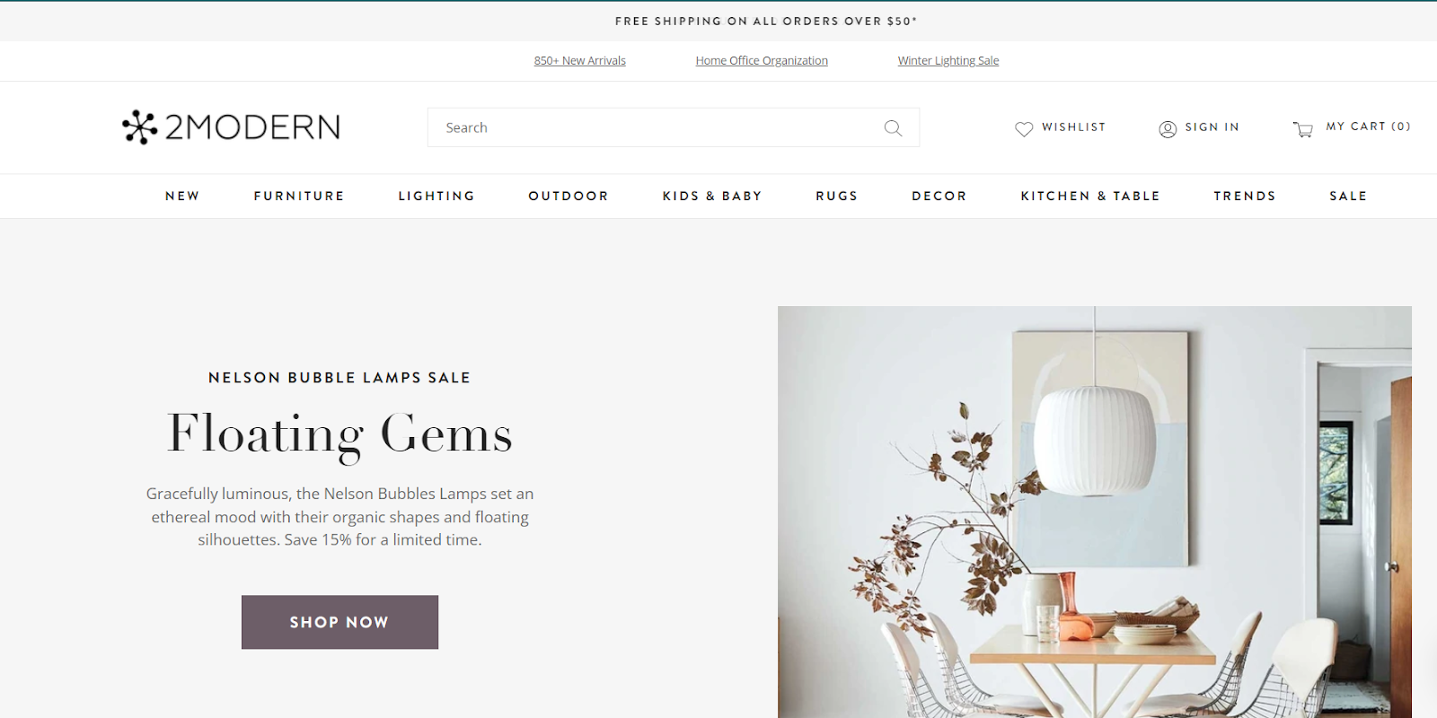
Task: Go to the Rugs category
Action: click(837, 196)
